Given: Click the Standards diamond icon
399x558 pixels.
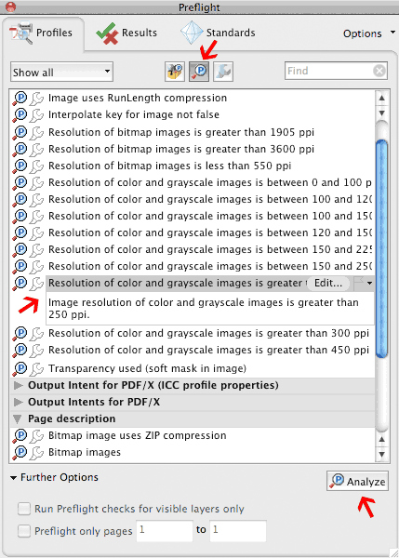Looking at the screenshot, I should (x=192, y=33).
